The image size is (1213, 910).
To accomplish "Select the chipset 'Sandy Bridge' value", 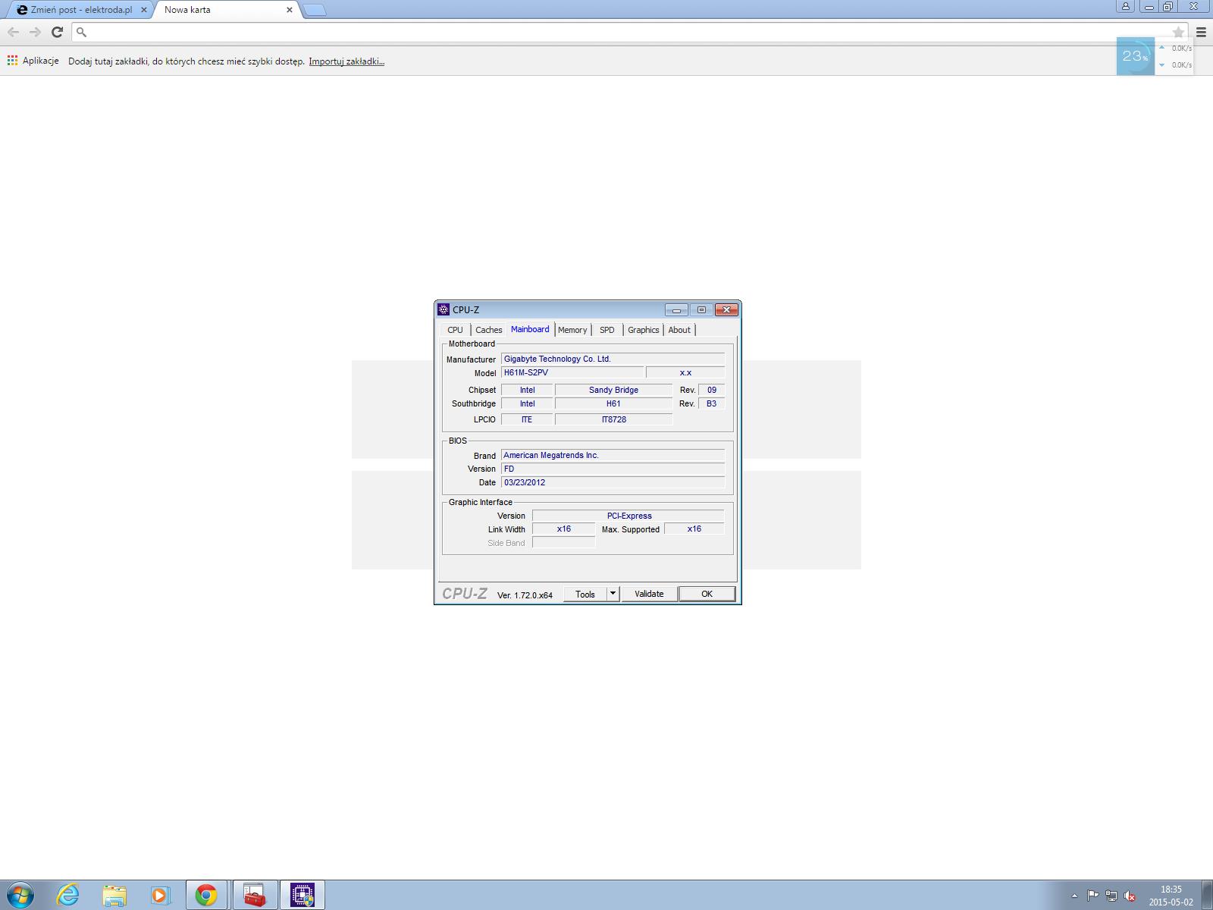I will coord(613,390).
